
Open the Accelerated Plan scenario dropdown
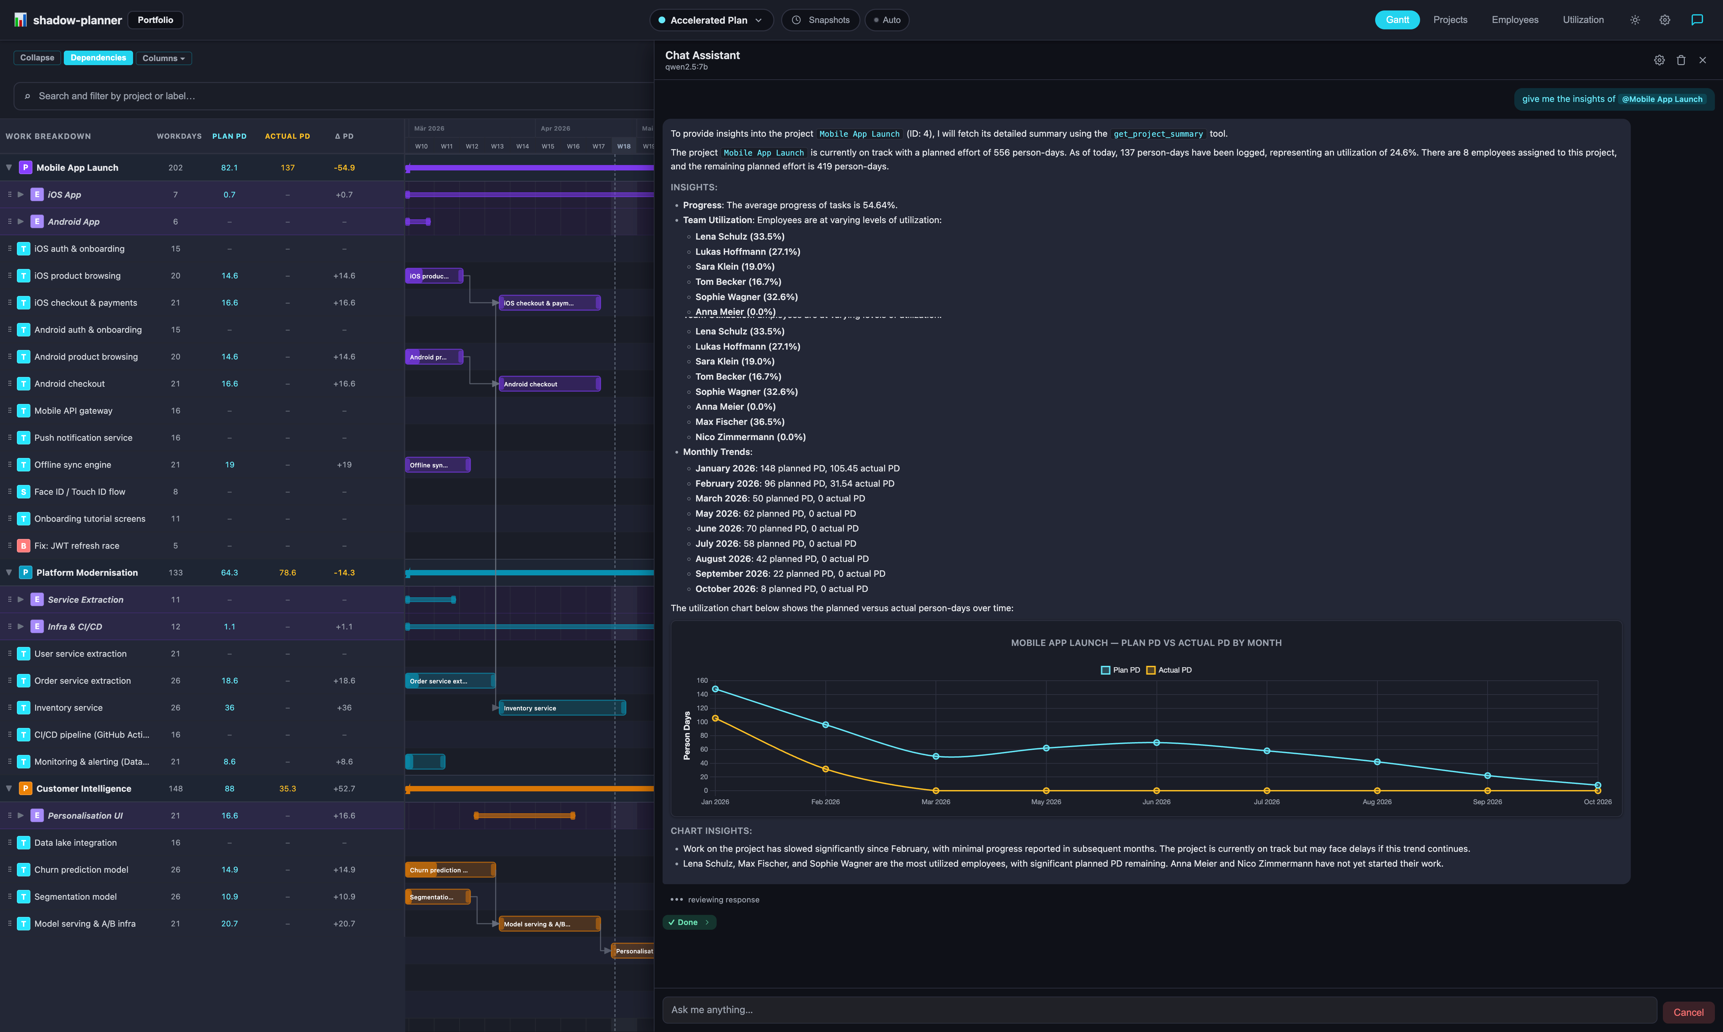coord(711,20)
